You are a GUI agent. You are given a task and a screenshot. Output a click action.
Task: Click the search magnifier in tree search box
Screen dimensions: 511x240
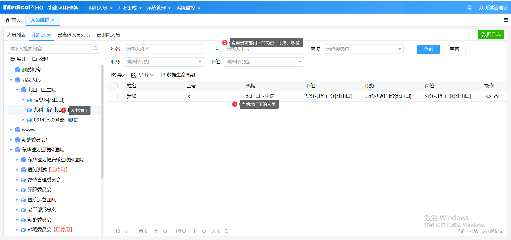(x=96, y=49)
